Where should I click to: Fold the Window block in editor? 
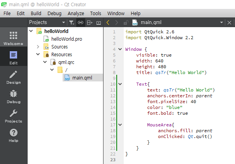[x=120, y=49]
